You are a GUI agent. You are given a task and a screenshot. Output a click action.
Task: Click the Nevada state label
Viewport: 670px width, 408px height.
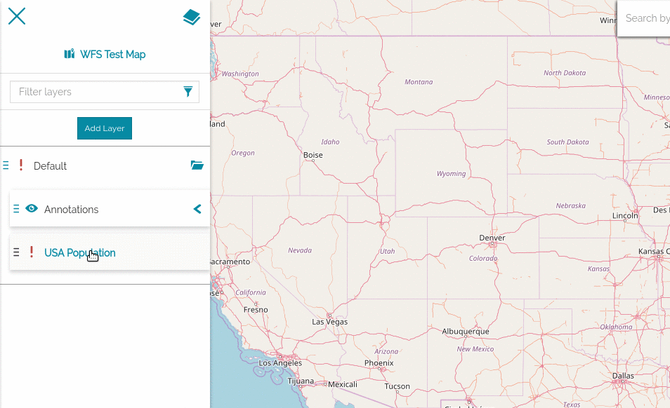click(300, 250)
